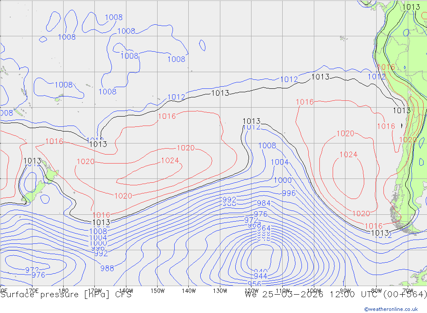Click the black 1013 label beside New Zealand

32,161
